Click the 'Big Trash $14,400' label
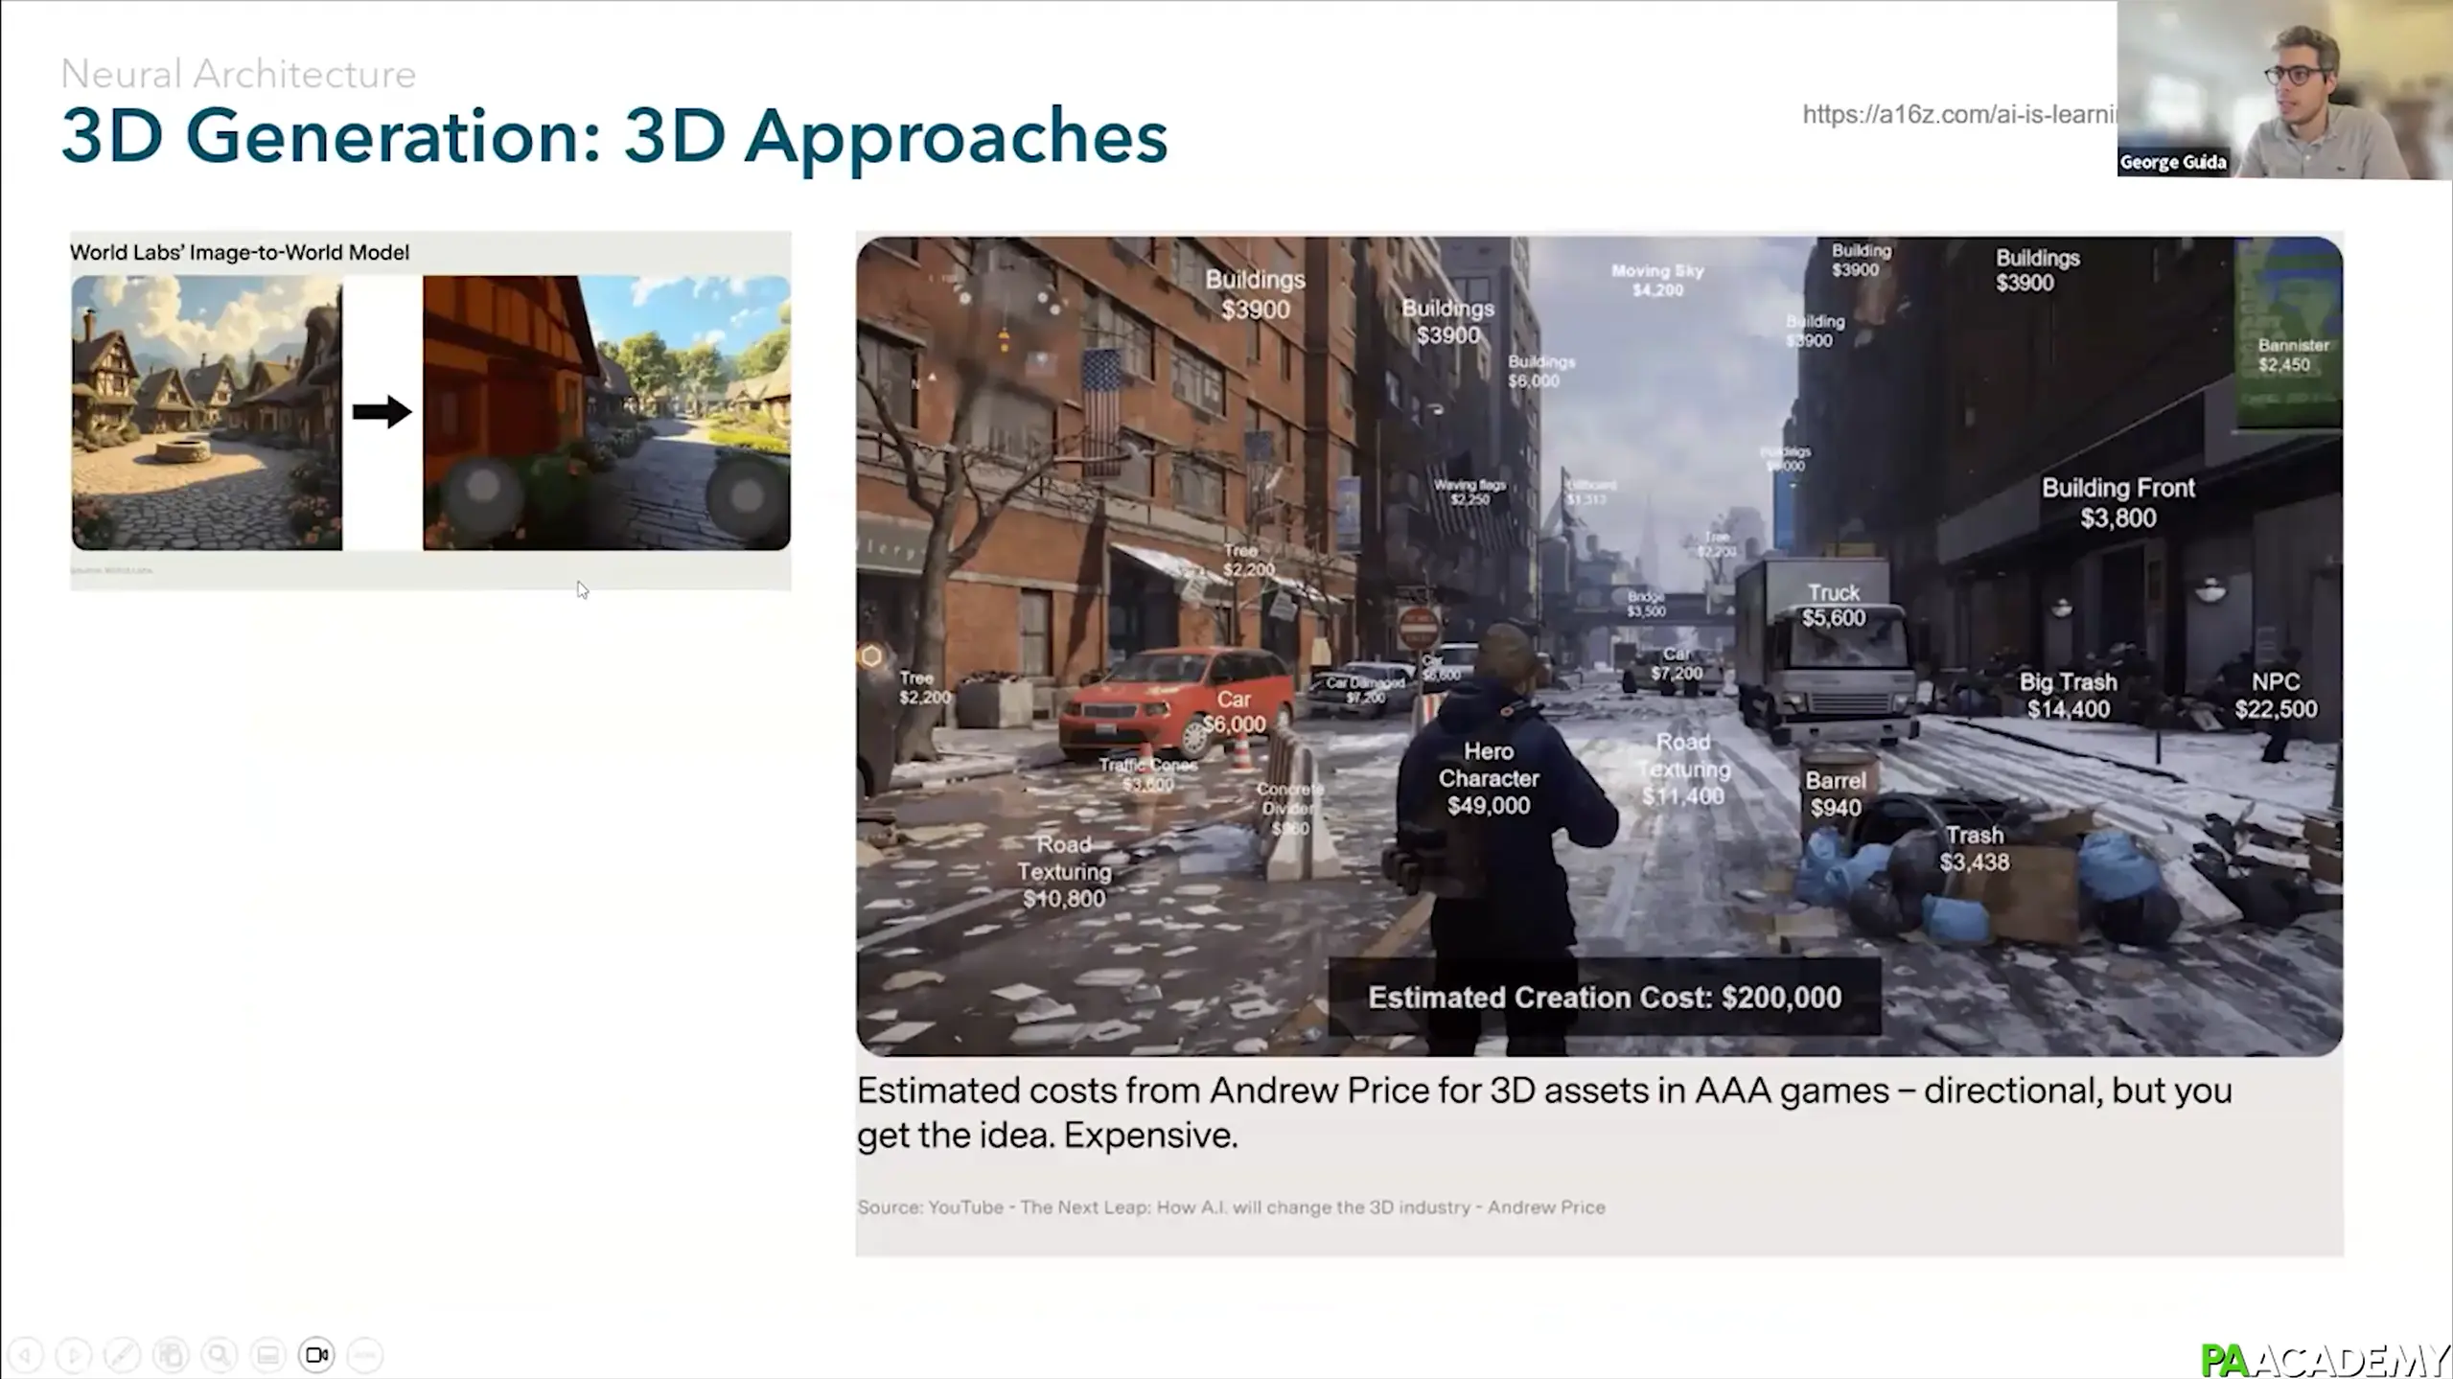Screen dimensions: 2453x1379 2068,696
